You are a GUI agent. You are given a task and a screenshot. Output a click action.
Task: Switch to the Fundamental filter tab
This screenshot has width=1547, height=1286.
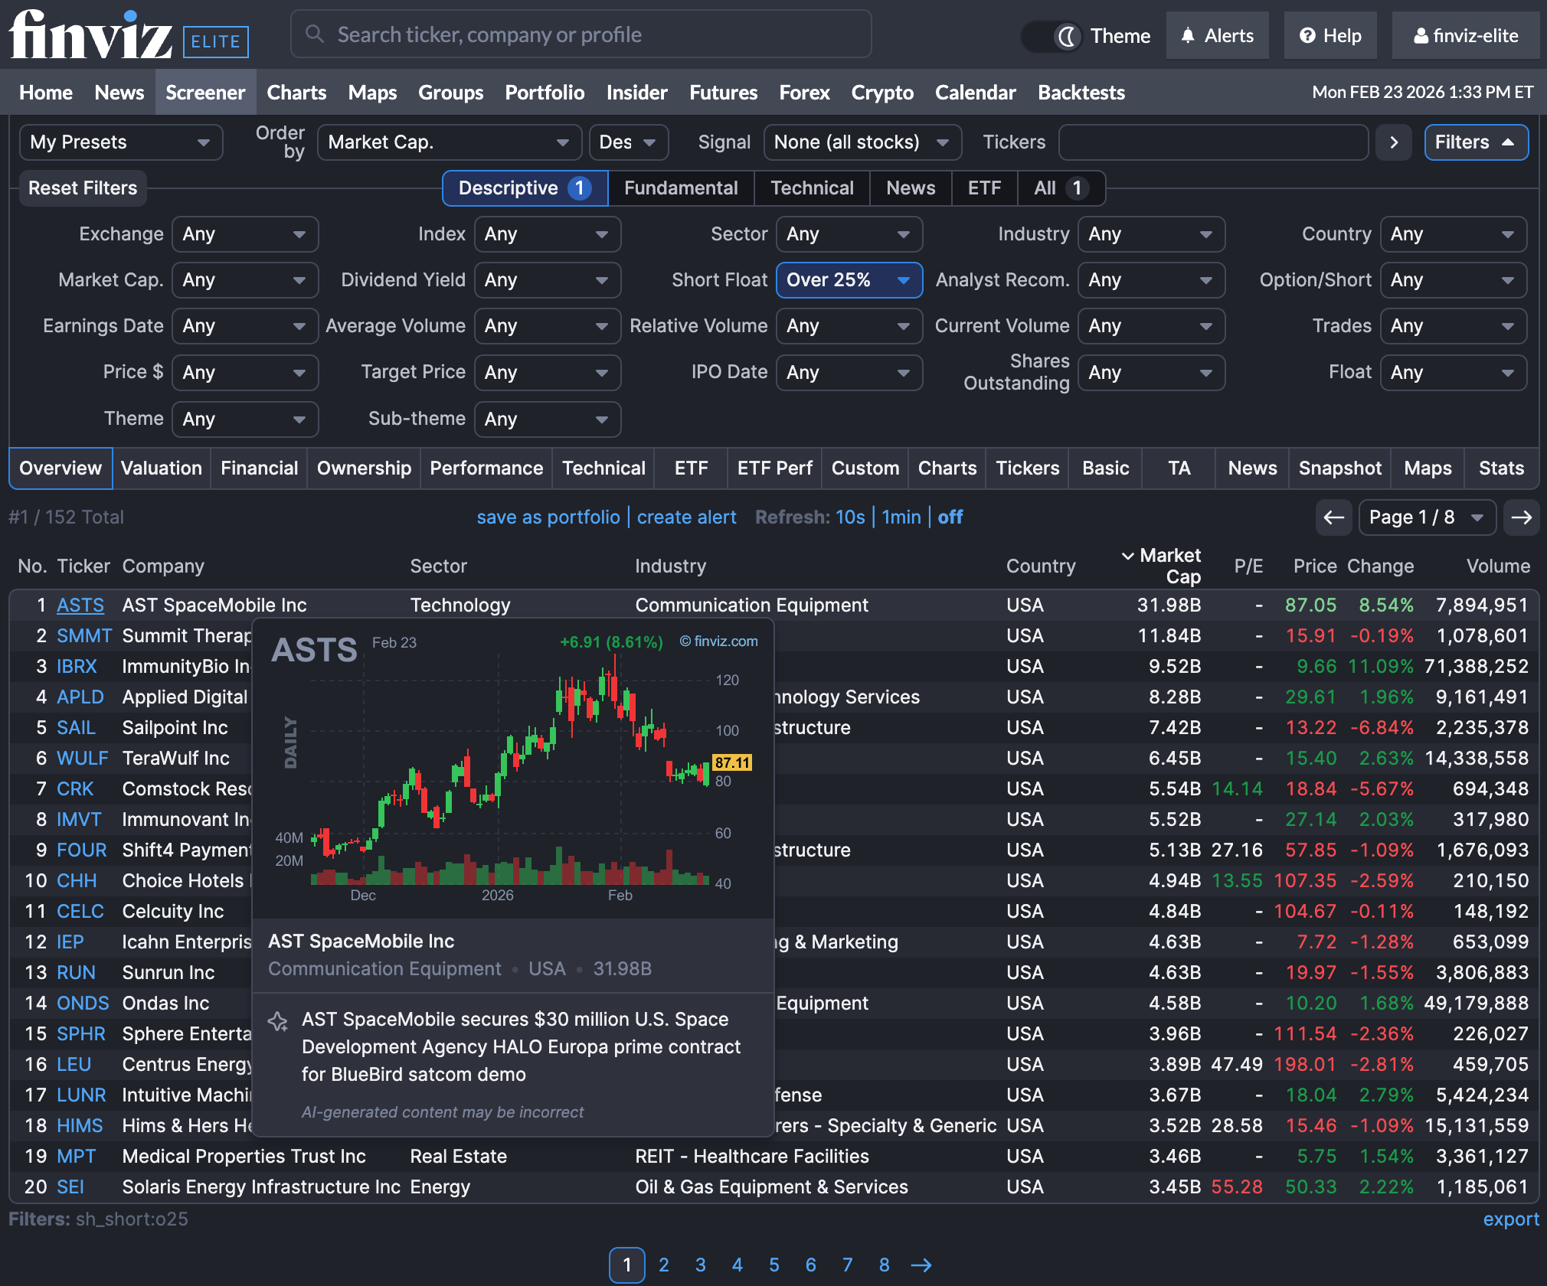tap(681, 188)
